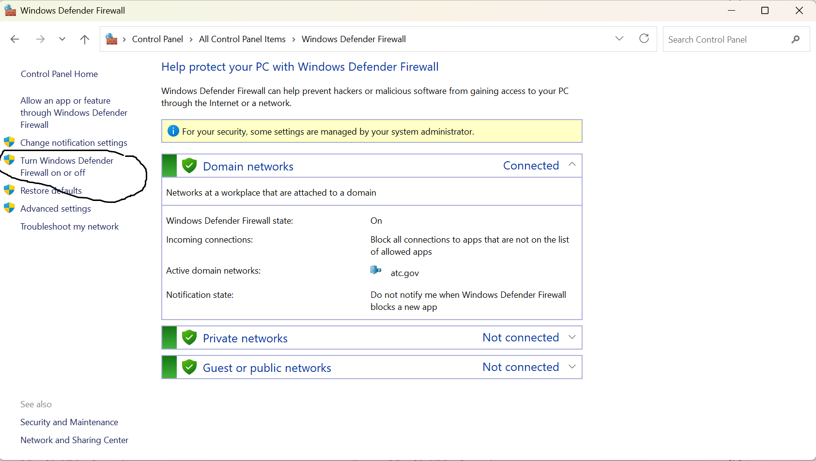816x461 pixels.
Task: Click the firewall state value On
Action: point(376,221)
